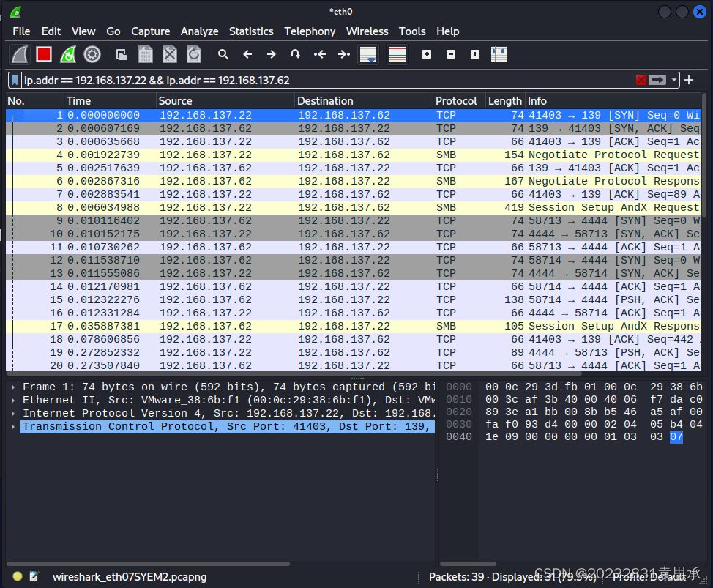Screen dimensions: 713x588
Task: Stop the running packet capture
Action: (x=44, y=54)
